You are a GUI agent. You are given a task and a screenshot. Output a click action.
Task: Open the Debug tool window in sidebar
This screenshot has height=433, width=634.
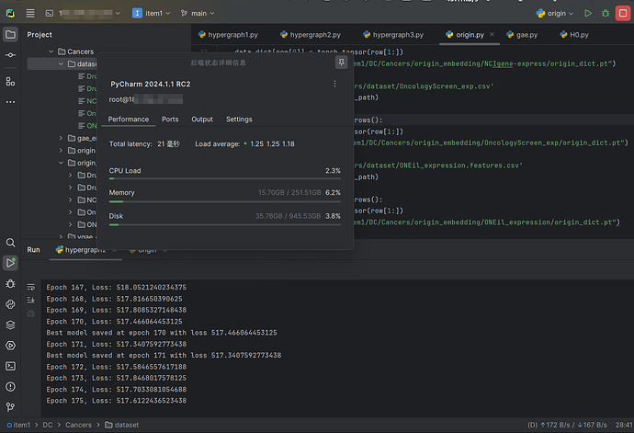[x=10, y=284]
